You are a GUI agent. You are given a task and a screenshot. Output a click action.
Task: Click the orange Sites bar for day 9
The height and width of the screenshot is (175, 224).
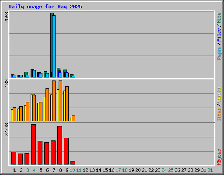pyautogui.click(x=67, y=104)
